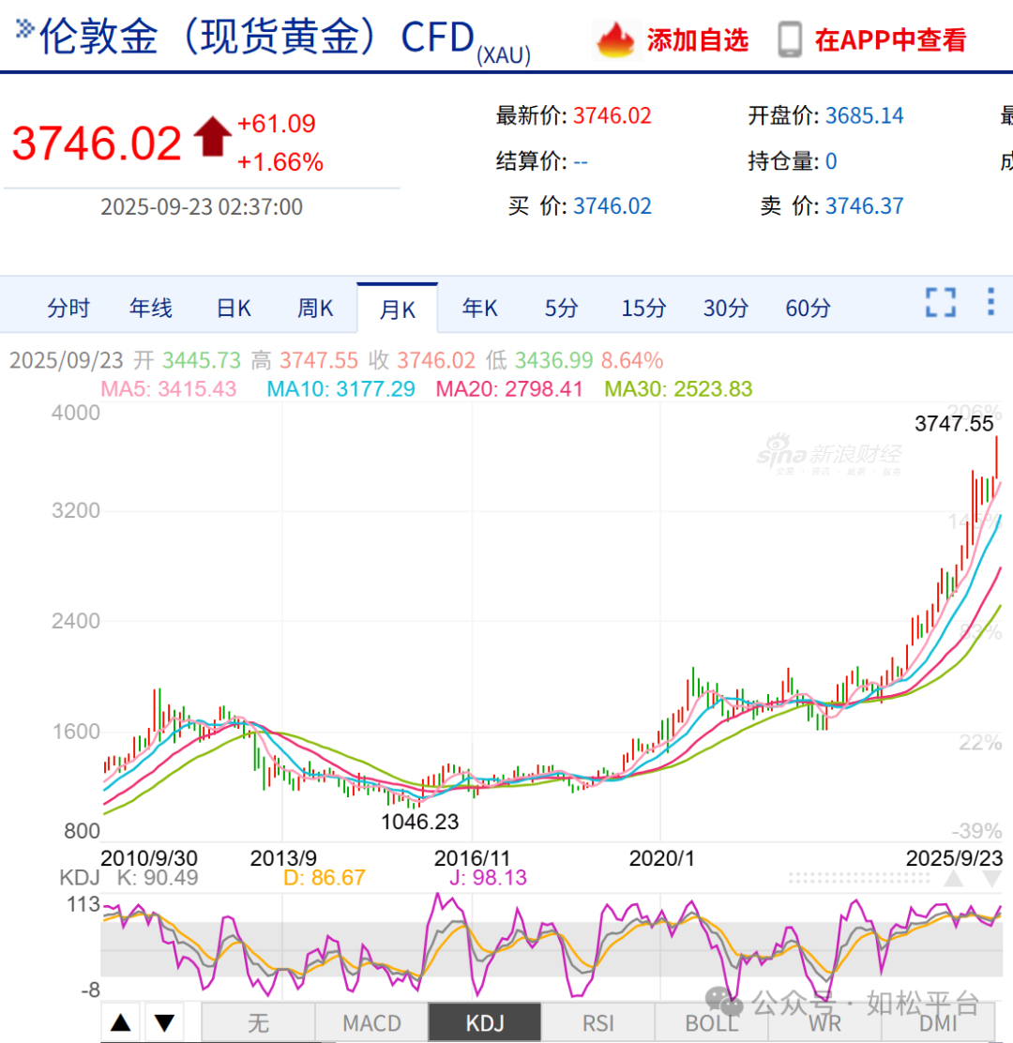1013x1043 pixels.
Task: Click the 添加自选 link
Action: point(698,40)
